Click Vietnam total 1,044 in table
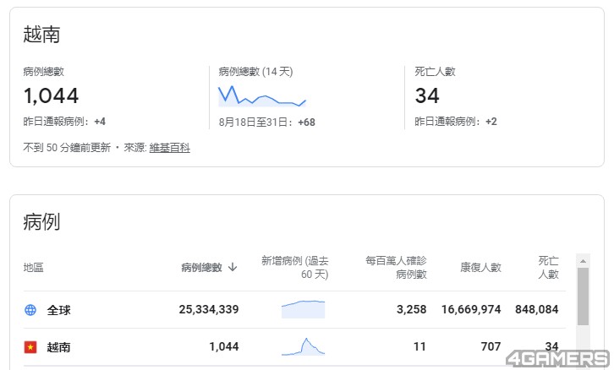 pos(224,346)
